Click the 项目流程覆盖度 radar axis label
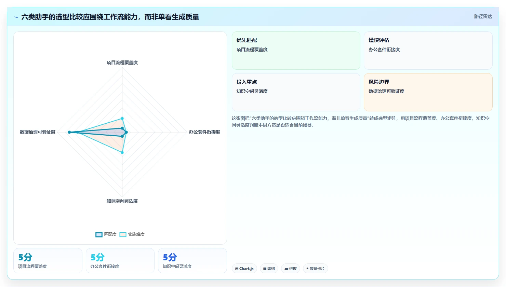506x287 pixels. (x=122, y=63)
